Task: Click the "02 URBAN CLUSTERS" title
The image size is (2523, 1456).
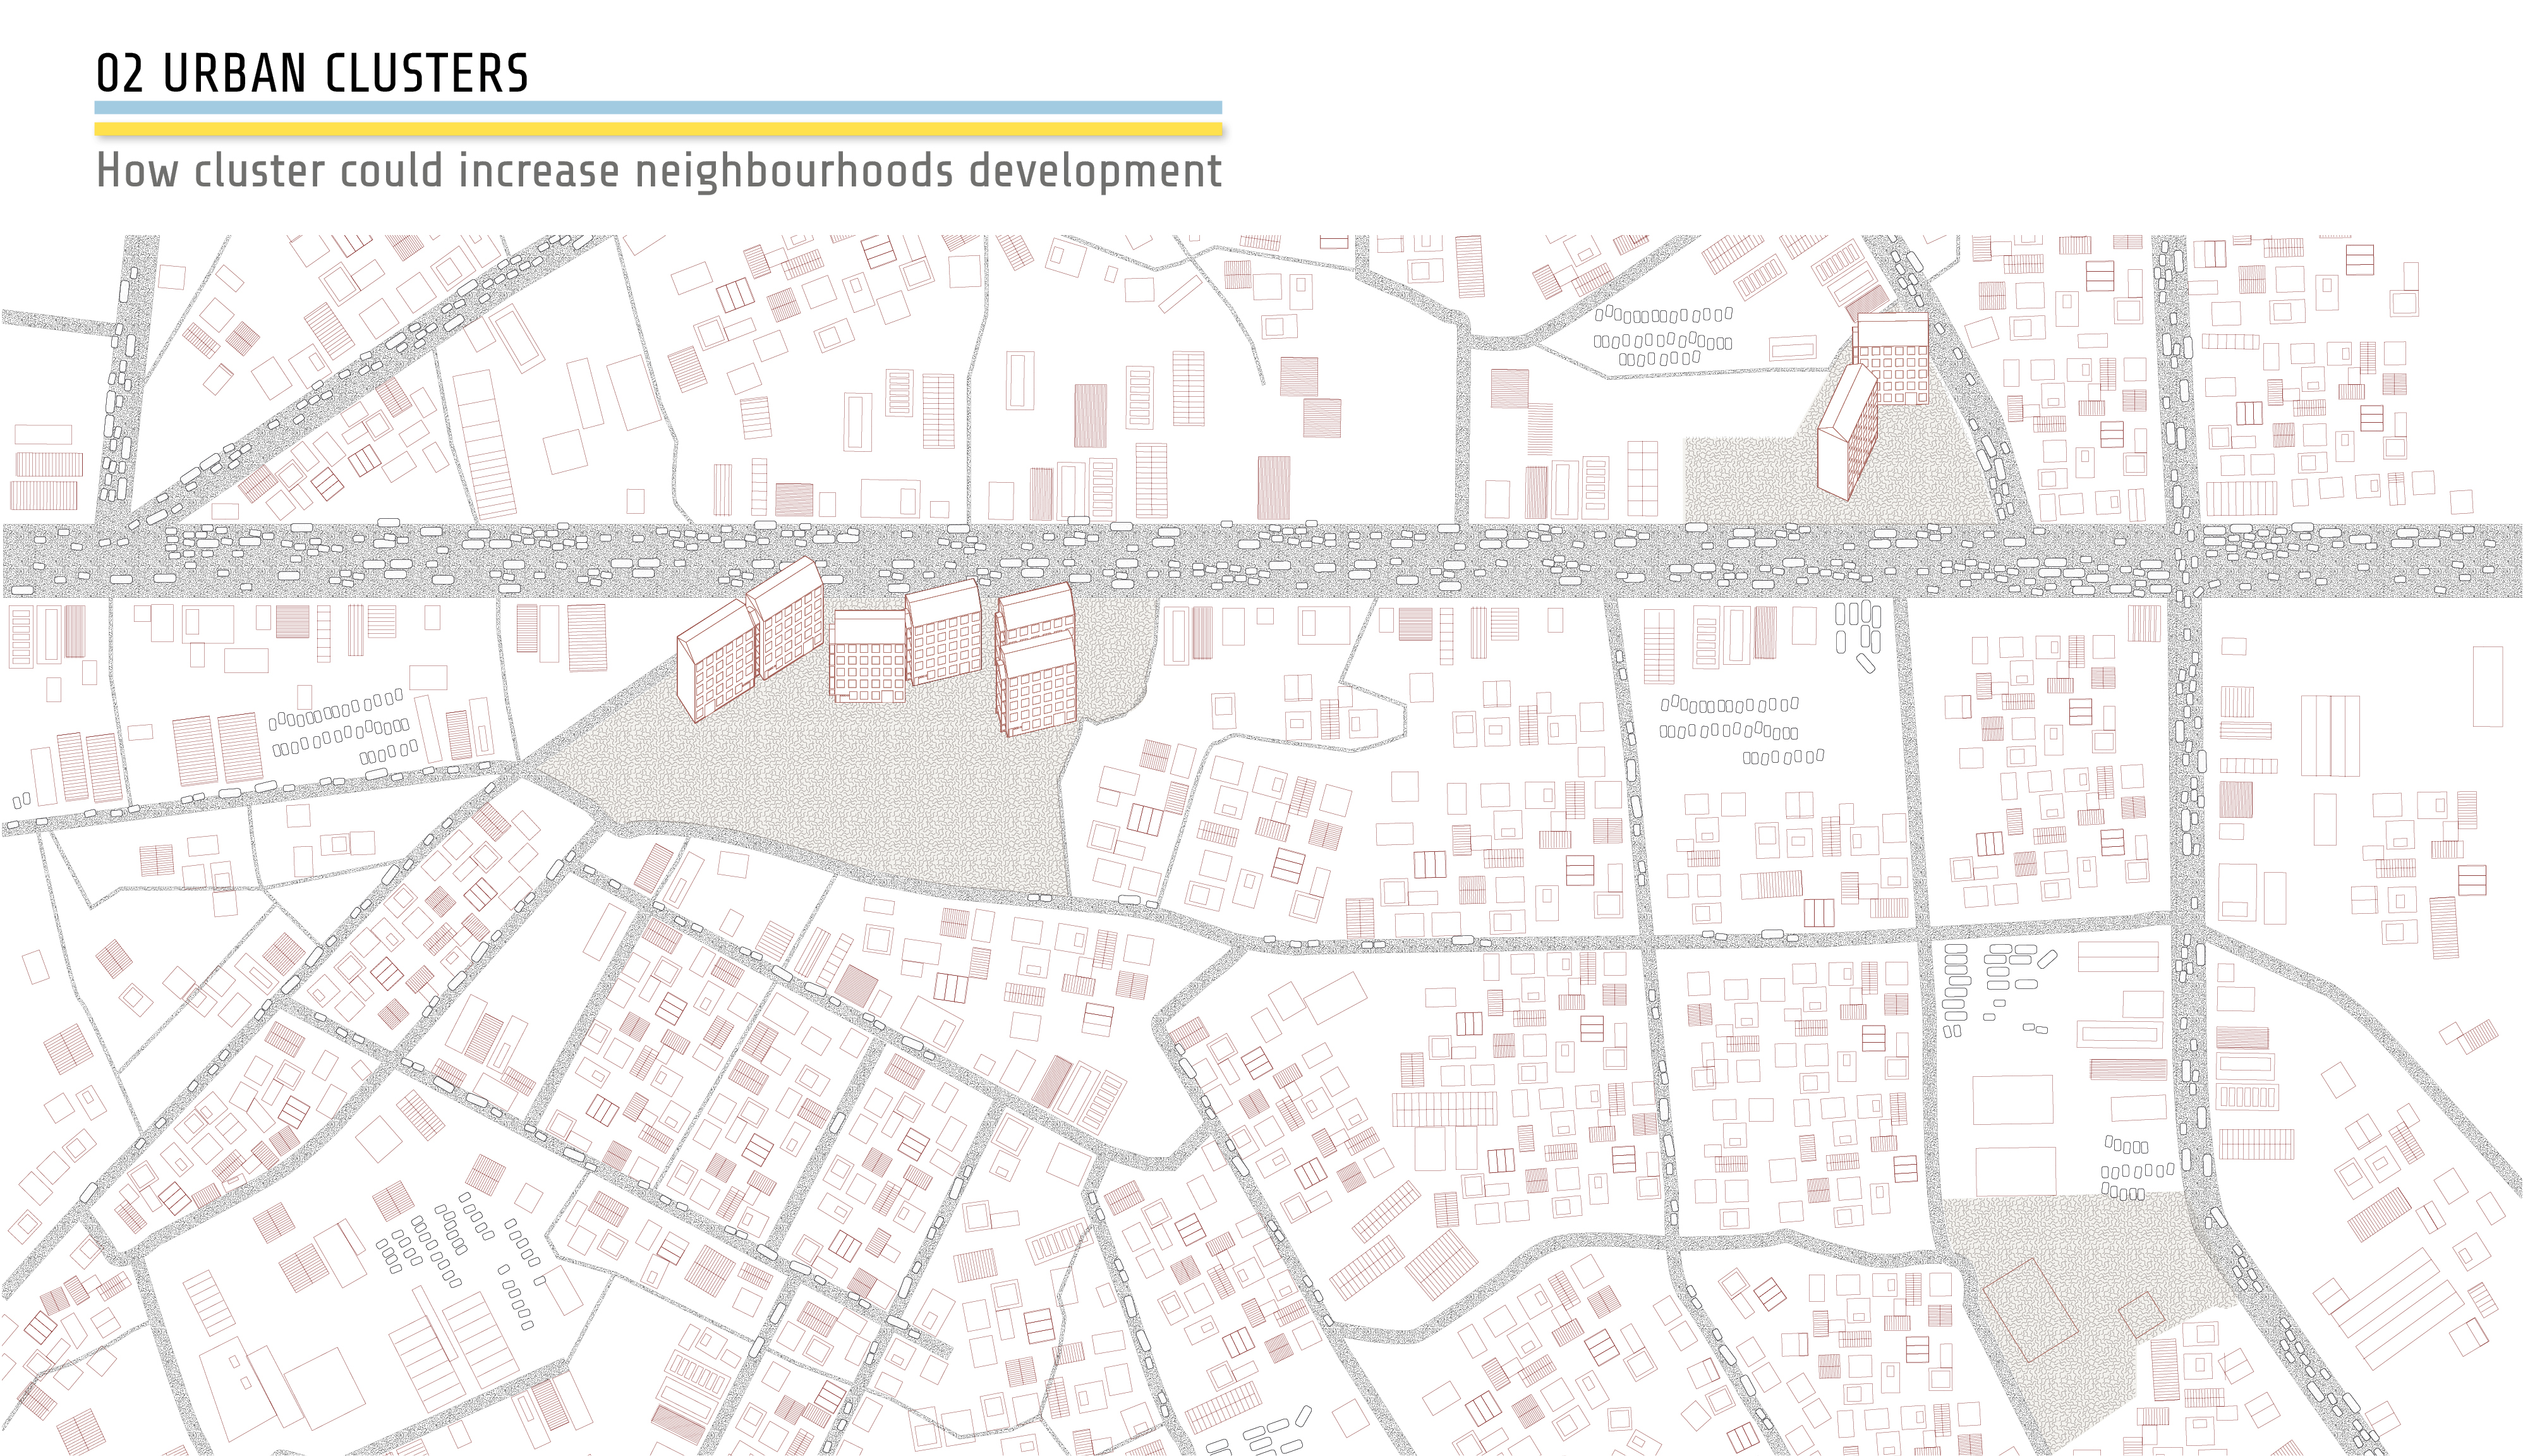Action: tap(312, 74)
